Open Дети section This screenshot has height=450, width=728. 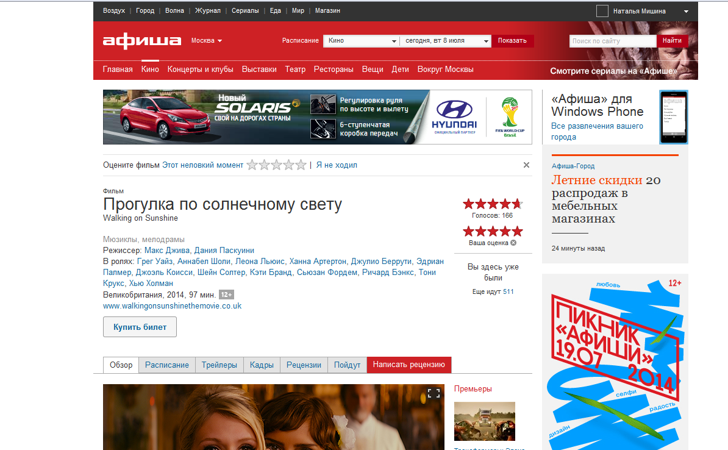point(400,69)
